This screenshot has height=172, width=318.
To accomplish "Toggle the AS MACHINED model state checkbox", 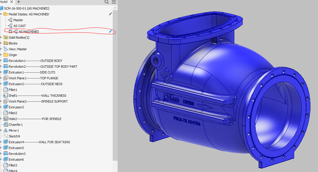I will pos(10,31).
